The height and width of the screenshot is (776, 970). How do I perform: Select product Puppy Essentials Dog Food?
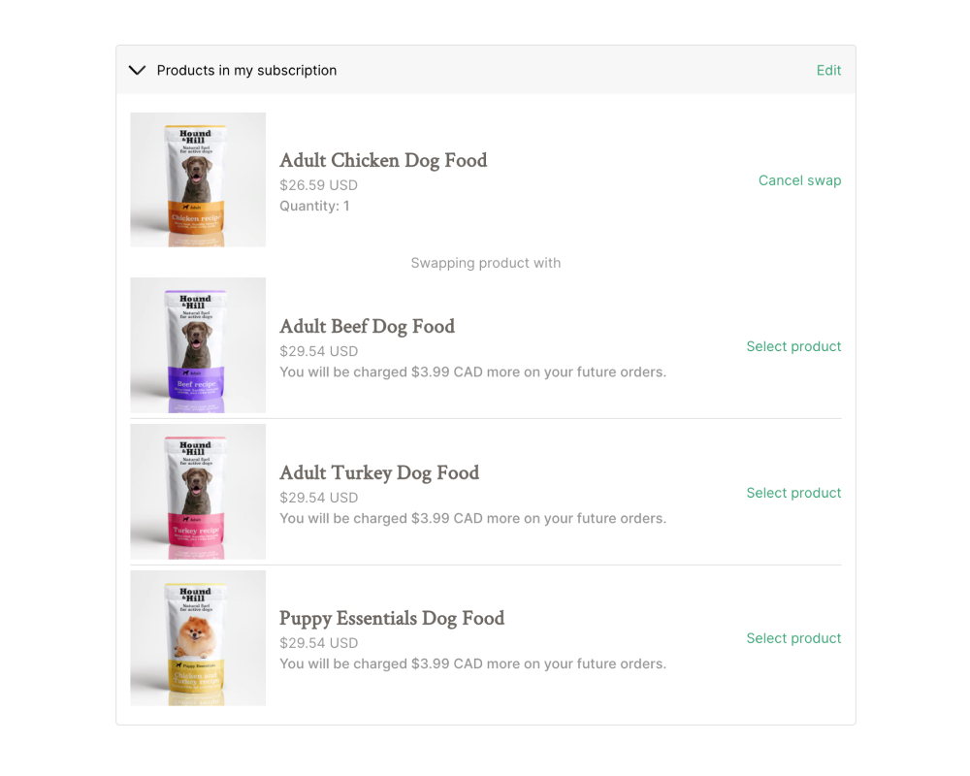tap(793, 638)
